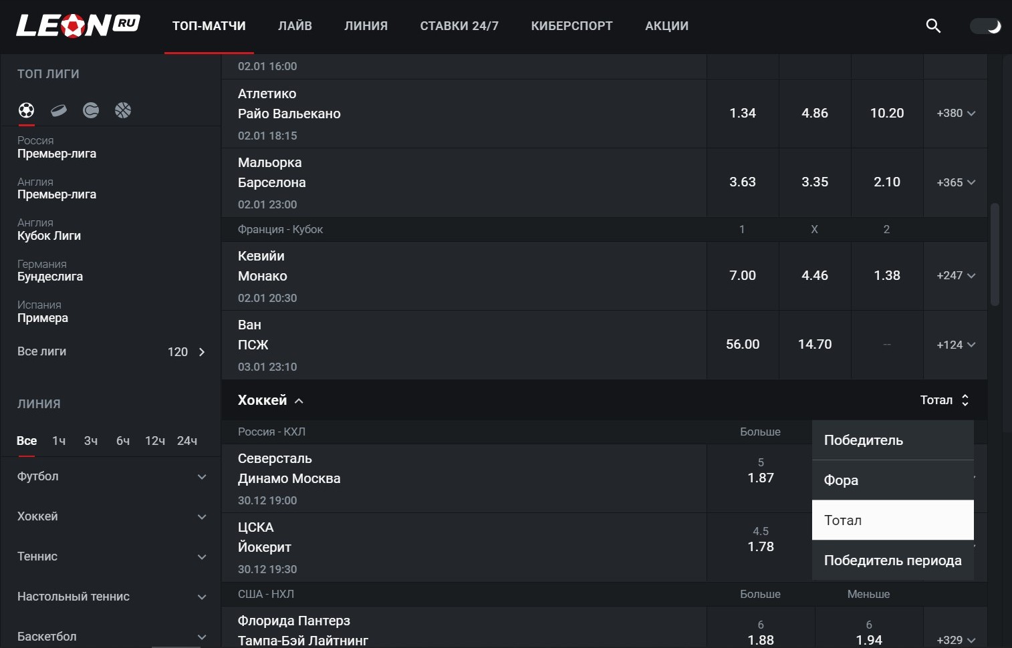
Task: Bet over 5 at 1.87 Северсталь match
Action: click(x=761, y=478)
